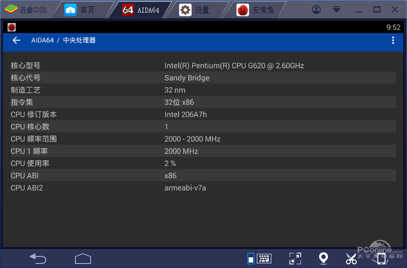Maximize the BlueStacks window

(376, 10)
